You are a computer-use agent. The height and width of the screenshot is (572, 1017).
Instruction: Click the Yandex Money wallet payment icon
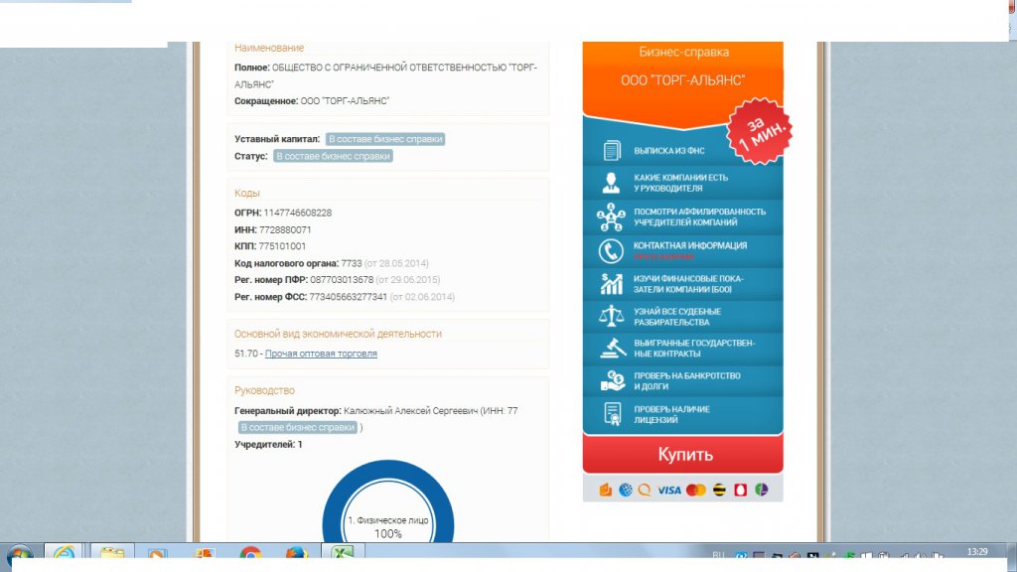tap(606, 490)
